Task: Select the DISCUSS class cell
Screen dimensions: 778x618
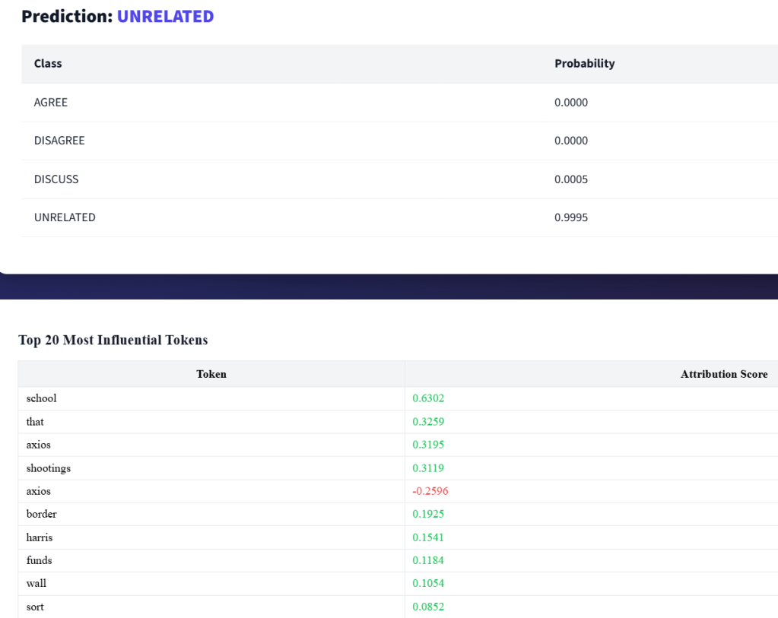Action: click(56, 179)
